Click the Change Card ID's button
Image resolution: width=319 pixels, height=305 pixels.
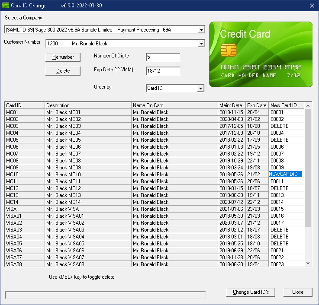251,292
